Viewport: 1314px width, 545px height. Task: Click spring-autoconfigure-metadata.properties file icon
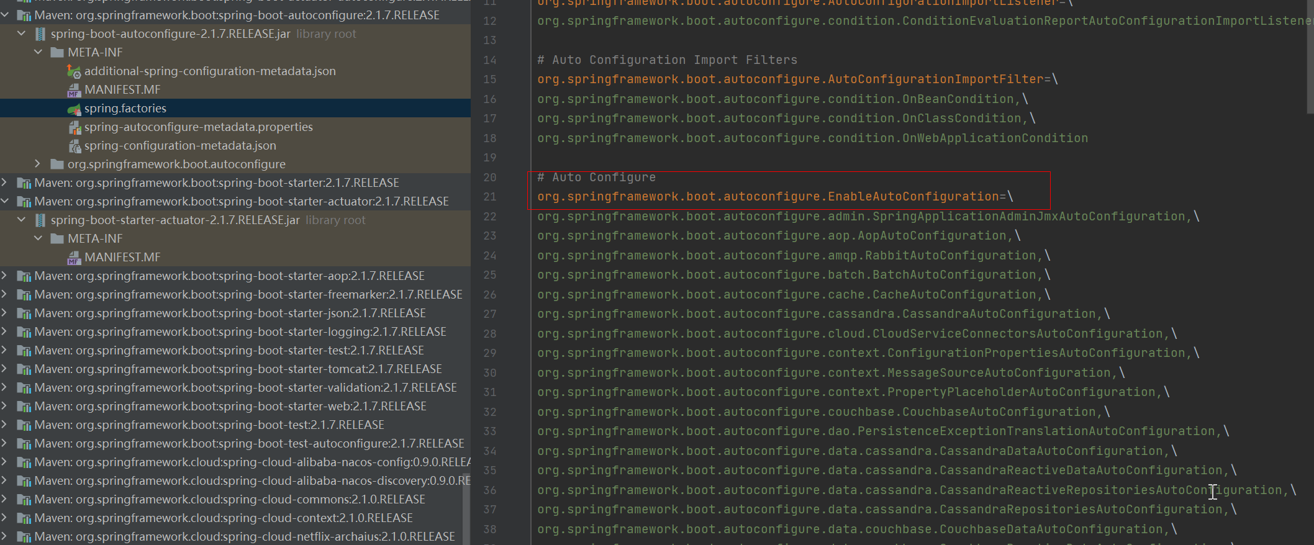(74, 127)
